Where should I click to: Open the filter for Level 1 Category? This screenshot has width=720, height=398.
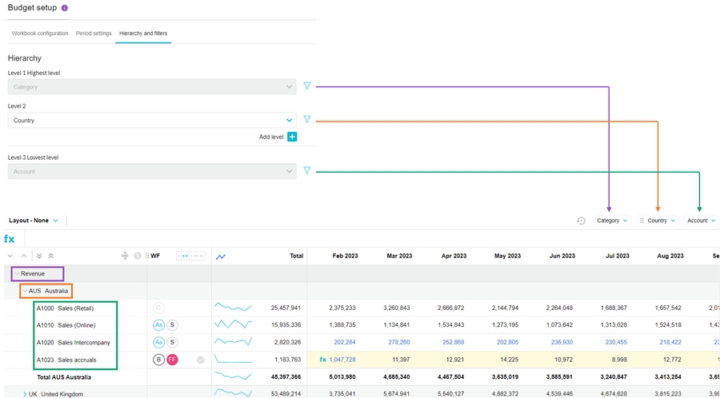[306, 86]
